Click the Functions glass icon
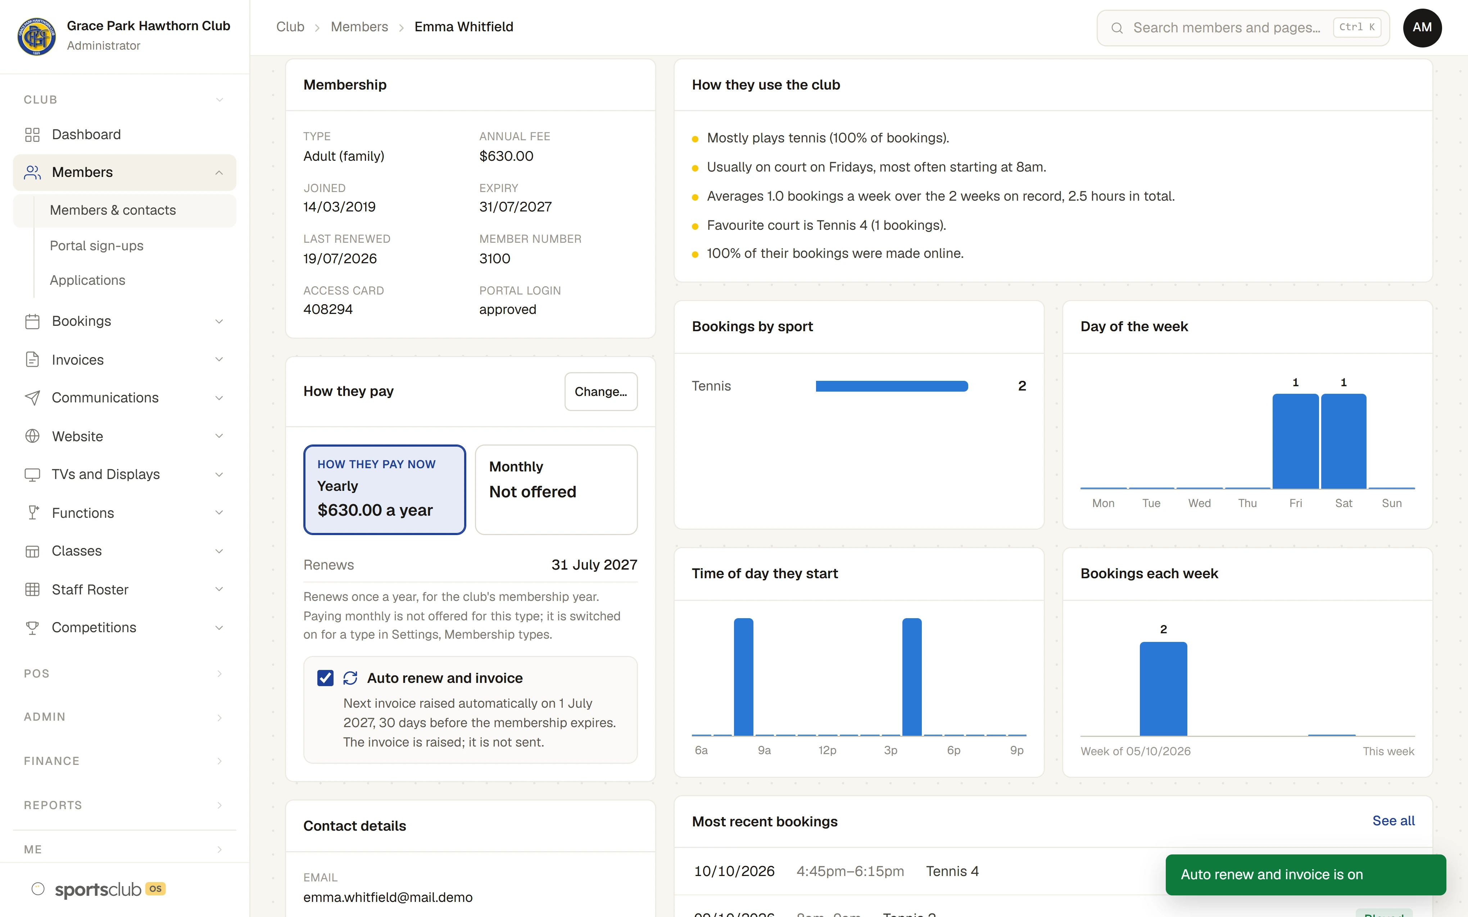Image resolution: width=1468 pixels, height=917 pixels. [x=33, y=512]
